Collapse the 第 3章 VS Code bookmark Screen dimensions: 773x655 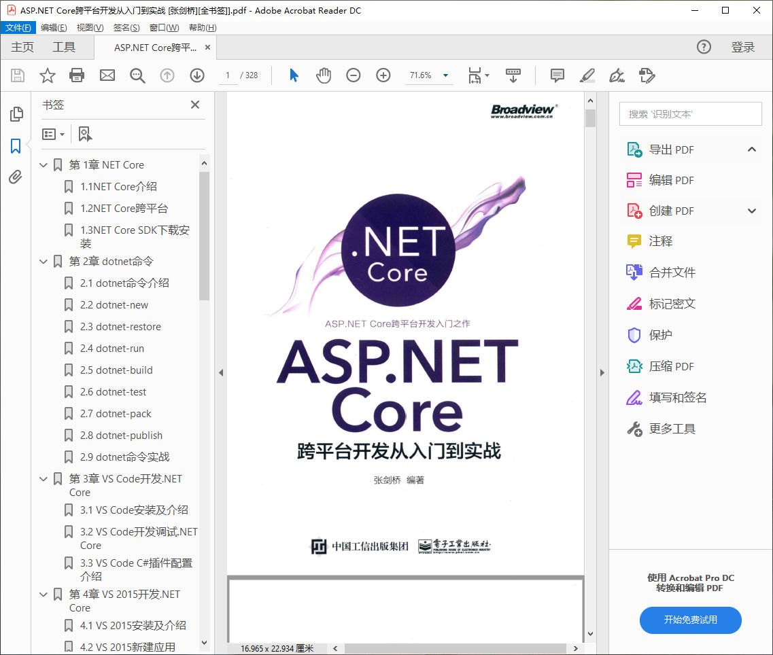click(44, 478)
